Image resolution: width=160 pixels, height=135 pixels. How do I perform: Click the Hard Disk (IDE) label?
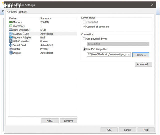21,30
